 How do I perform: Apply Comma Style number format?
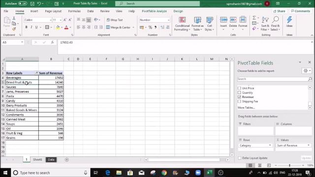click(x=156, y=28)
